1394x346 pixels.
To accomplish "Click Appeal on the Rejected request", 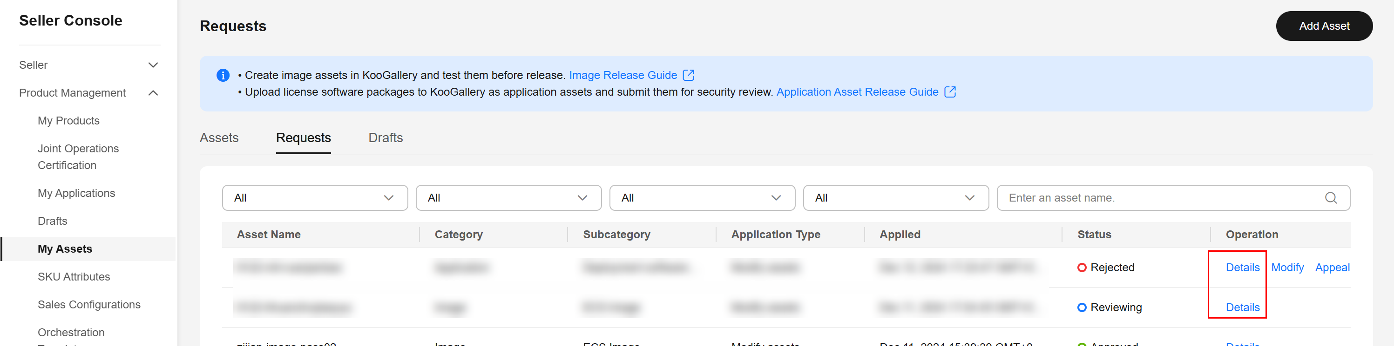I will click(x=1333, y=268).
